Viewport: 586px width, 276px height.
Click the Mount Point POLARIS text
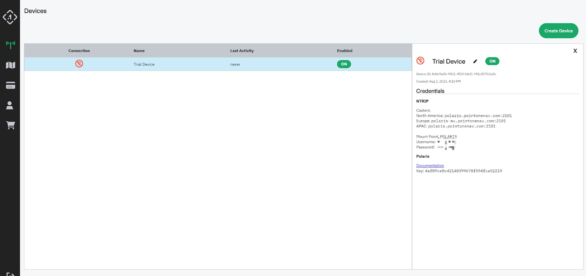coord(437,137)
